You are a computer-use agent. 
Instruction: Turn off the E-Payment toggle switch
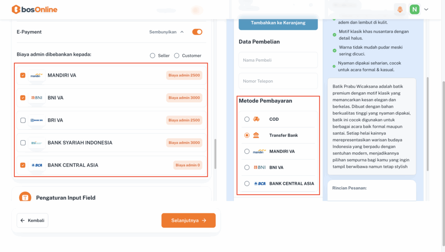197,32
